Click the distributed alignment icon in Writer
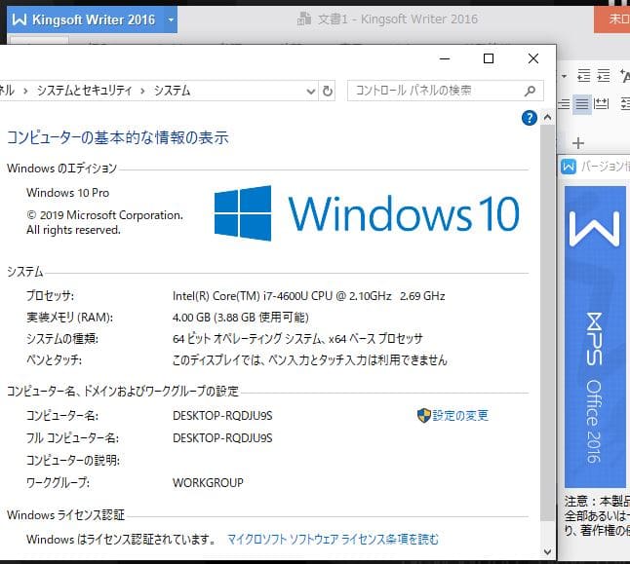Viewport: 630px width, 564px height. pyautogui.click(x=603, y=104)
